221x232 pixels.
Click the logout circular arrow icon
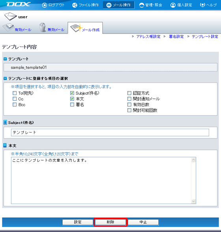click(x=45, y=5)
